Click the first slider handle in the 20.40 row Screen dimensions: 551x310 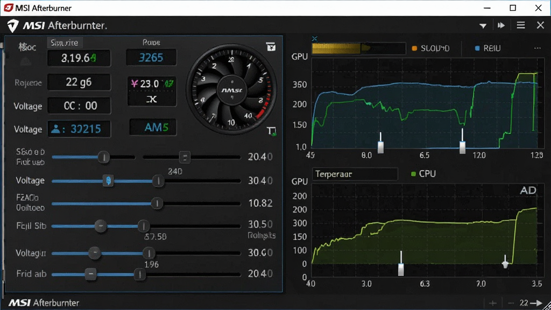coord(104,157)
